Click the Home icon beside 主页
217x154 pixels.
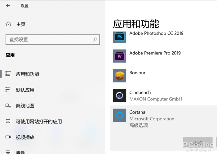(8, 24)
